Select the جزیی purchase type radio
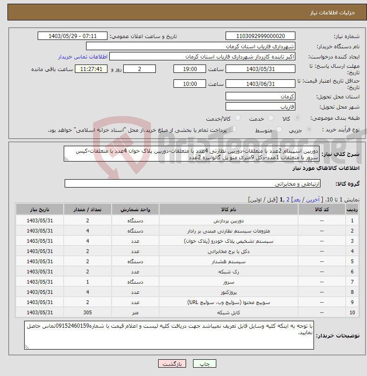The height and width of the screenshot is (376, 367). tap(309, 130)
